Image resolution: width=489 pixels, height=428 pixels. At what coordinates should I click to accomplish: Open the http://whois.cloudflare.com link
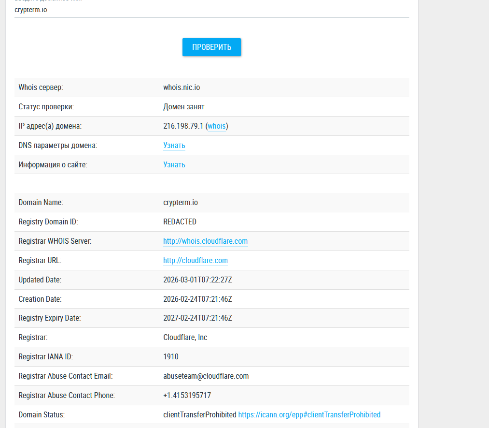pyautogui.click(x=205, y=241)
